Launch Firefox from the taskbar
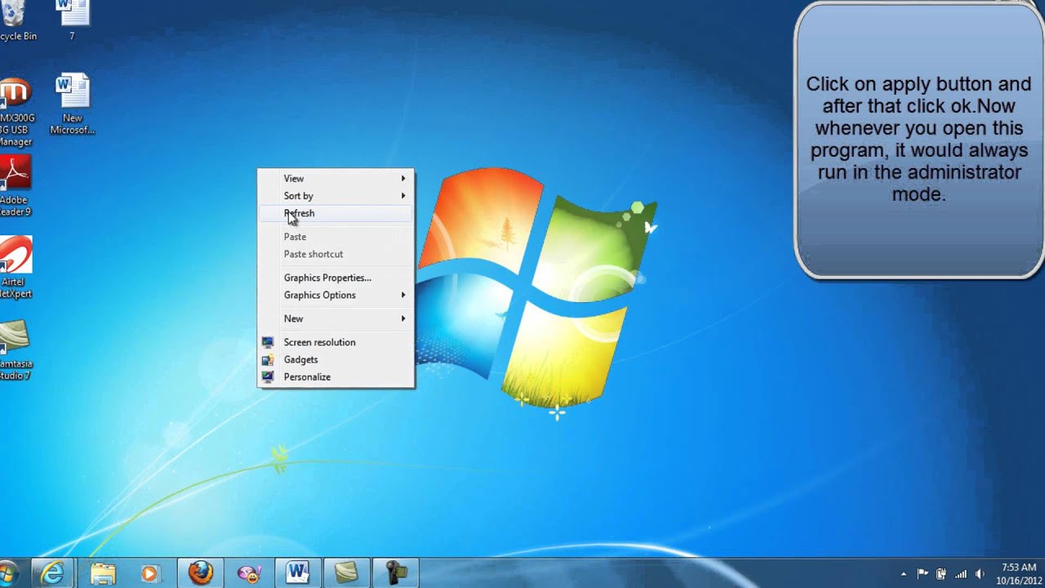1045x588 pixels. point(200,573)
